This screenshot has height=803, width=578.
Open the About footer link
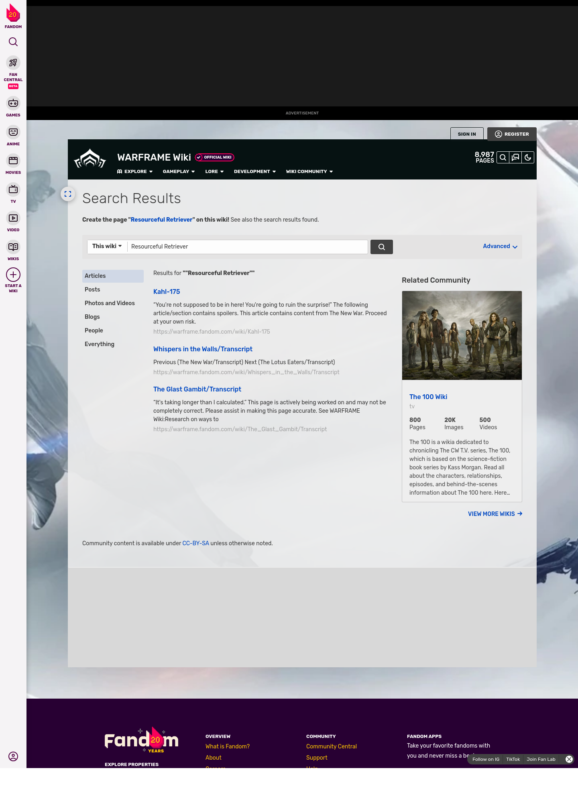[214, 758]
